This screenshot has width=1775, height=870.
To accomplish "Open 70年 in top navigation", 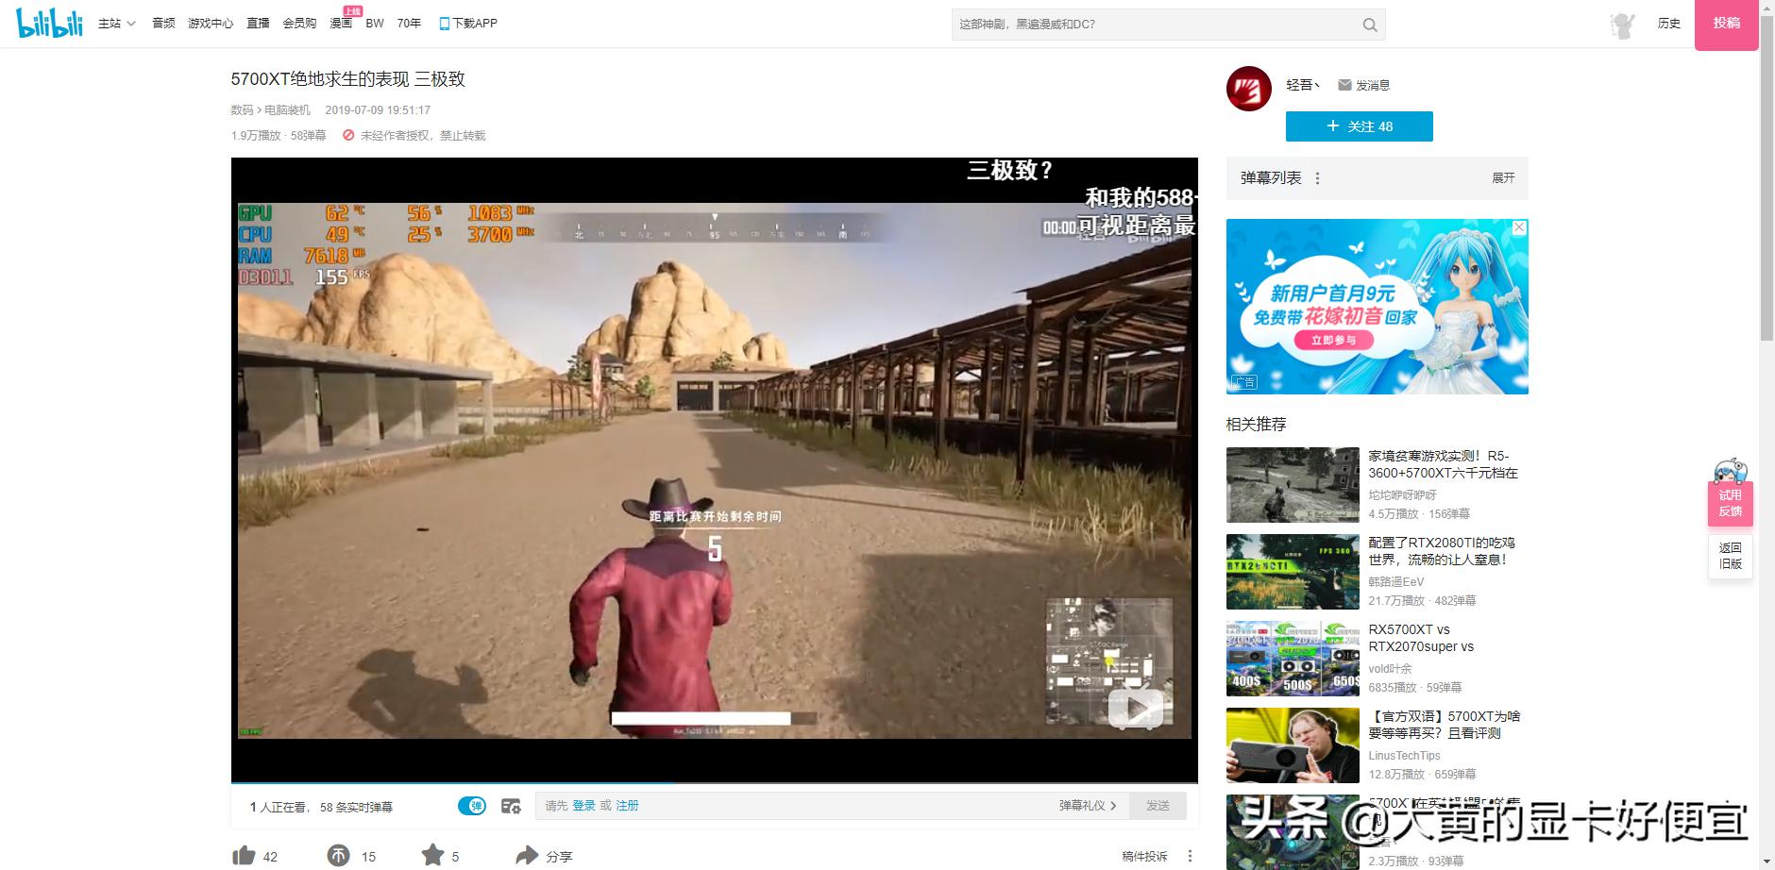I will point(409,24).
